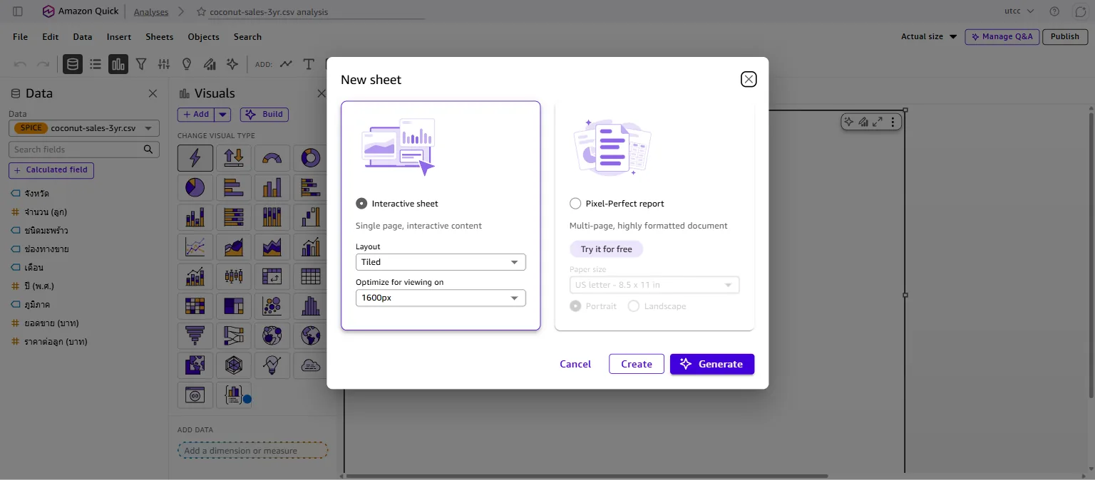Image resolution: width=1095 pixels, height=480 pixels.
Task: Open the Objects menu
Action: [204, 37]
